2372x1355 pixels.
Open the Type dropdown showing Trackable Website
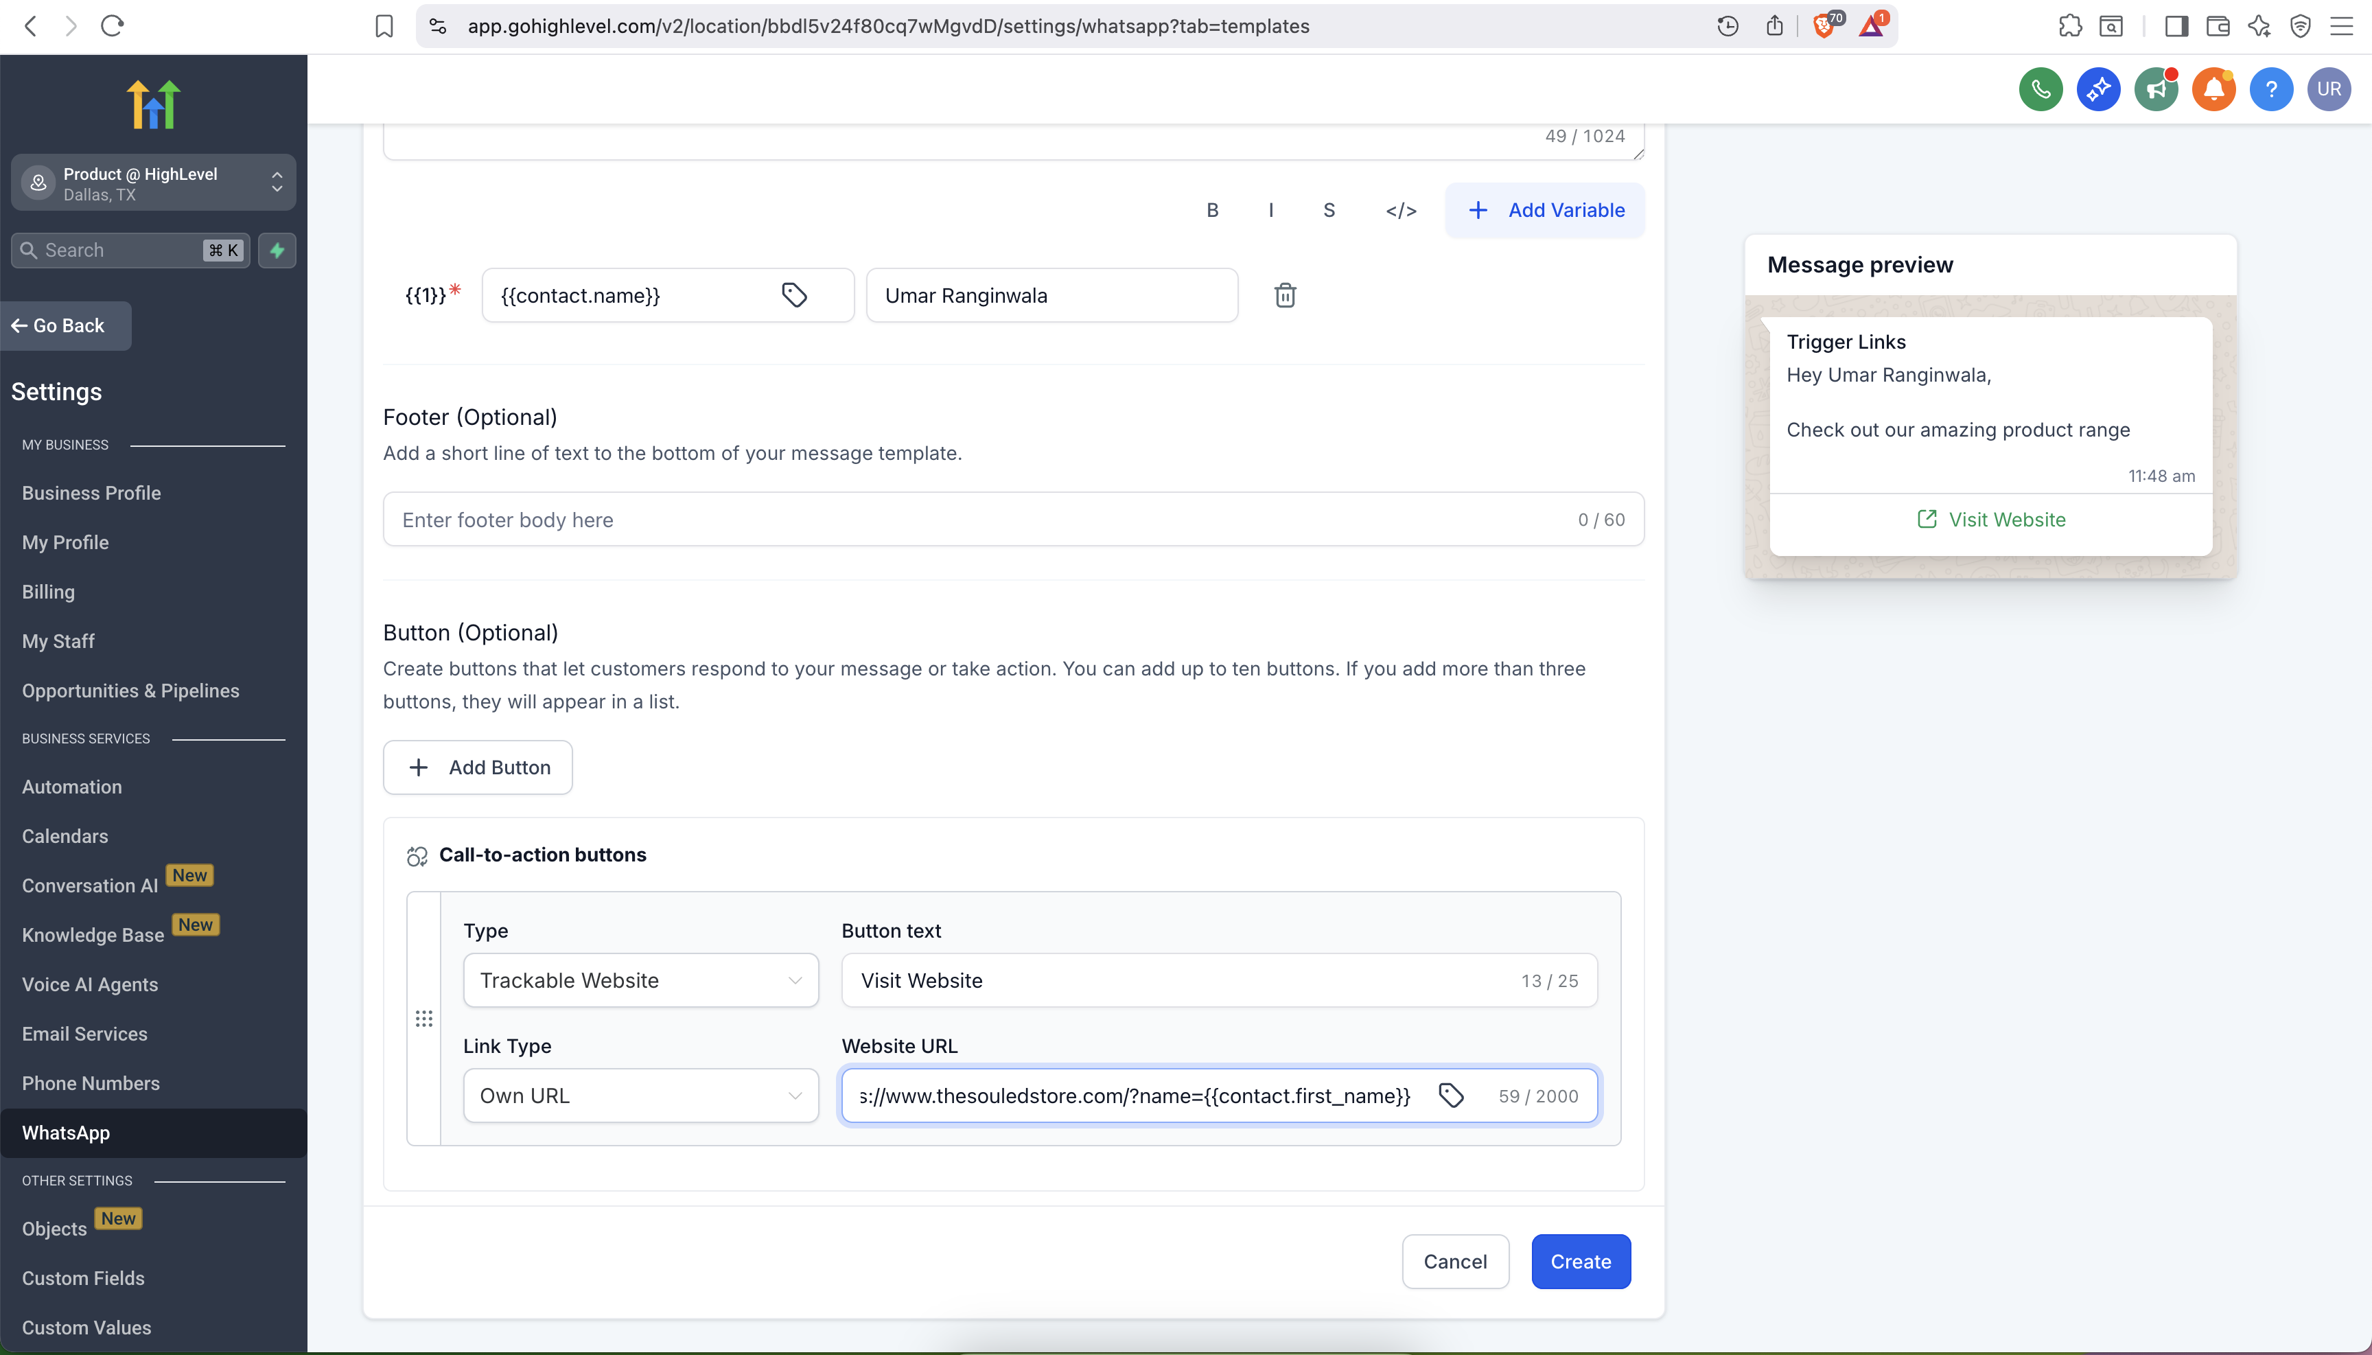pos(640,980)
